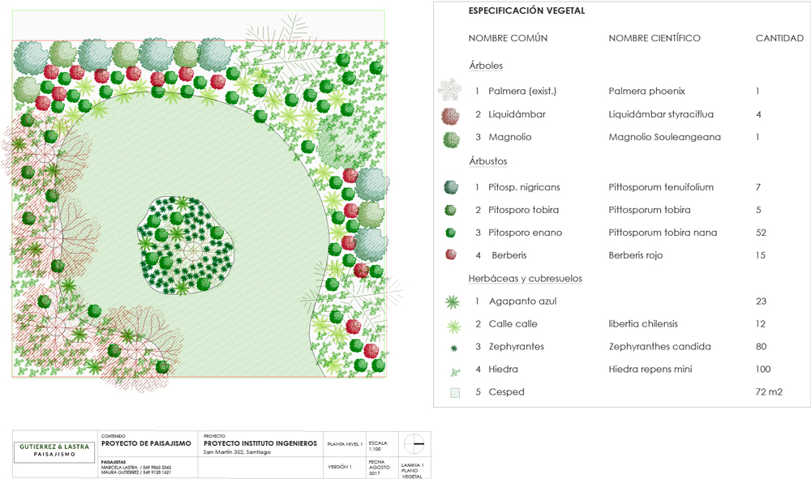Click the Palmera legend symbol

(x=449, y=90)
